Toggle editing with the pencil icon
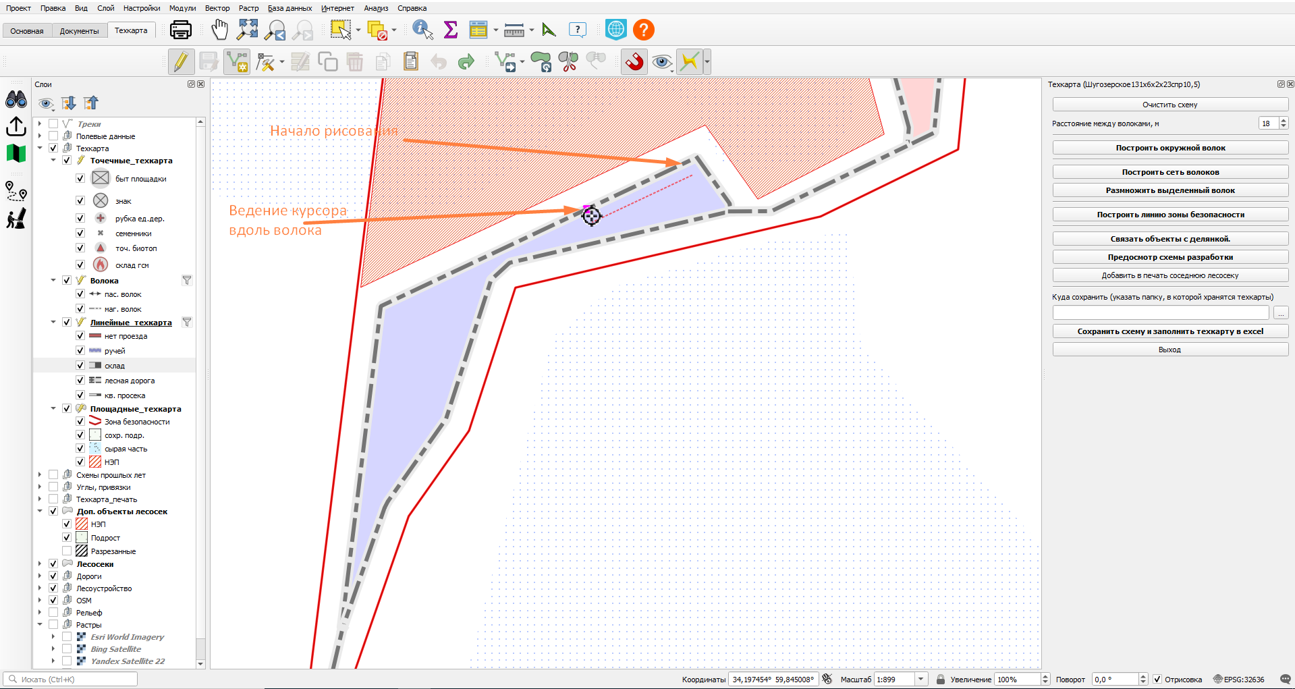This screenshot has height=689, width=1295. pyautogui.click(x=181, y=62)
